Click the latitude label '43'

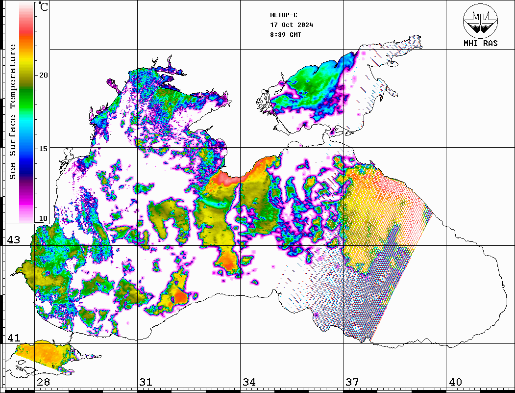[x=13, y=240]
